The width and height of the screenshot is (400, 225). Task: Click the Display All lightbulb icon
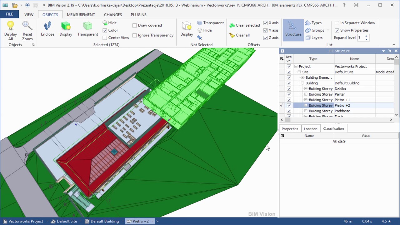click(x=11, y=26)
